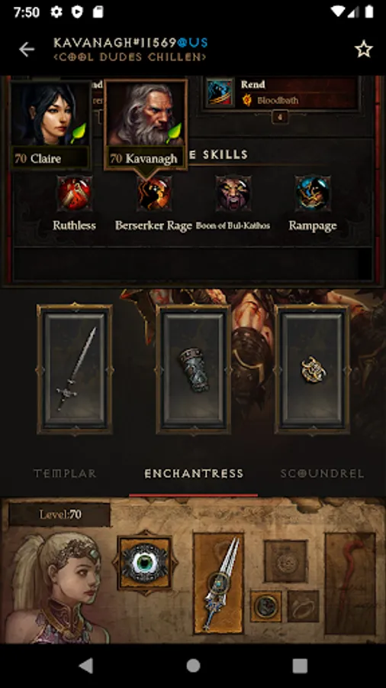Screen dimensions: 386x688
Task: Select the Enchantress tab
Action: click(x=194, y=474)
